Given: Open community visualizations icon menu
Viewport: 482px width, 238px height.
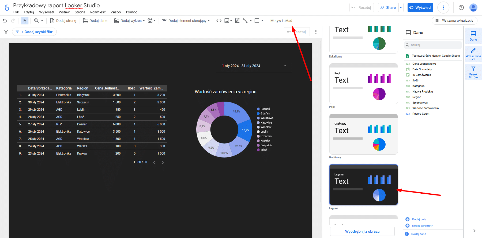Looking at the screenshot, I should tap(152, 21).
